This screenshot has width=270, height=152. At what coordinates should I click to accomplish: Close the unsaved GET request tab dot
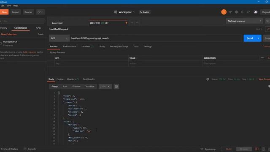pyautogui.click(x=126, y=23)
